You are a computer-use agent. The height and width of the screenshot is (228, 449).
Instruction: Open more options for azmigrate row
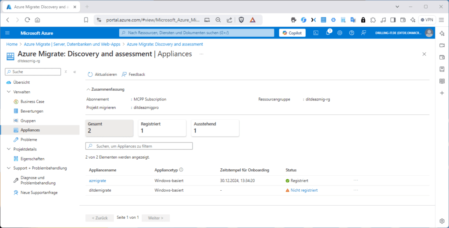click(356, 181)
